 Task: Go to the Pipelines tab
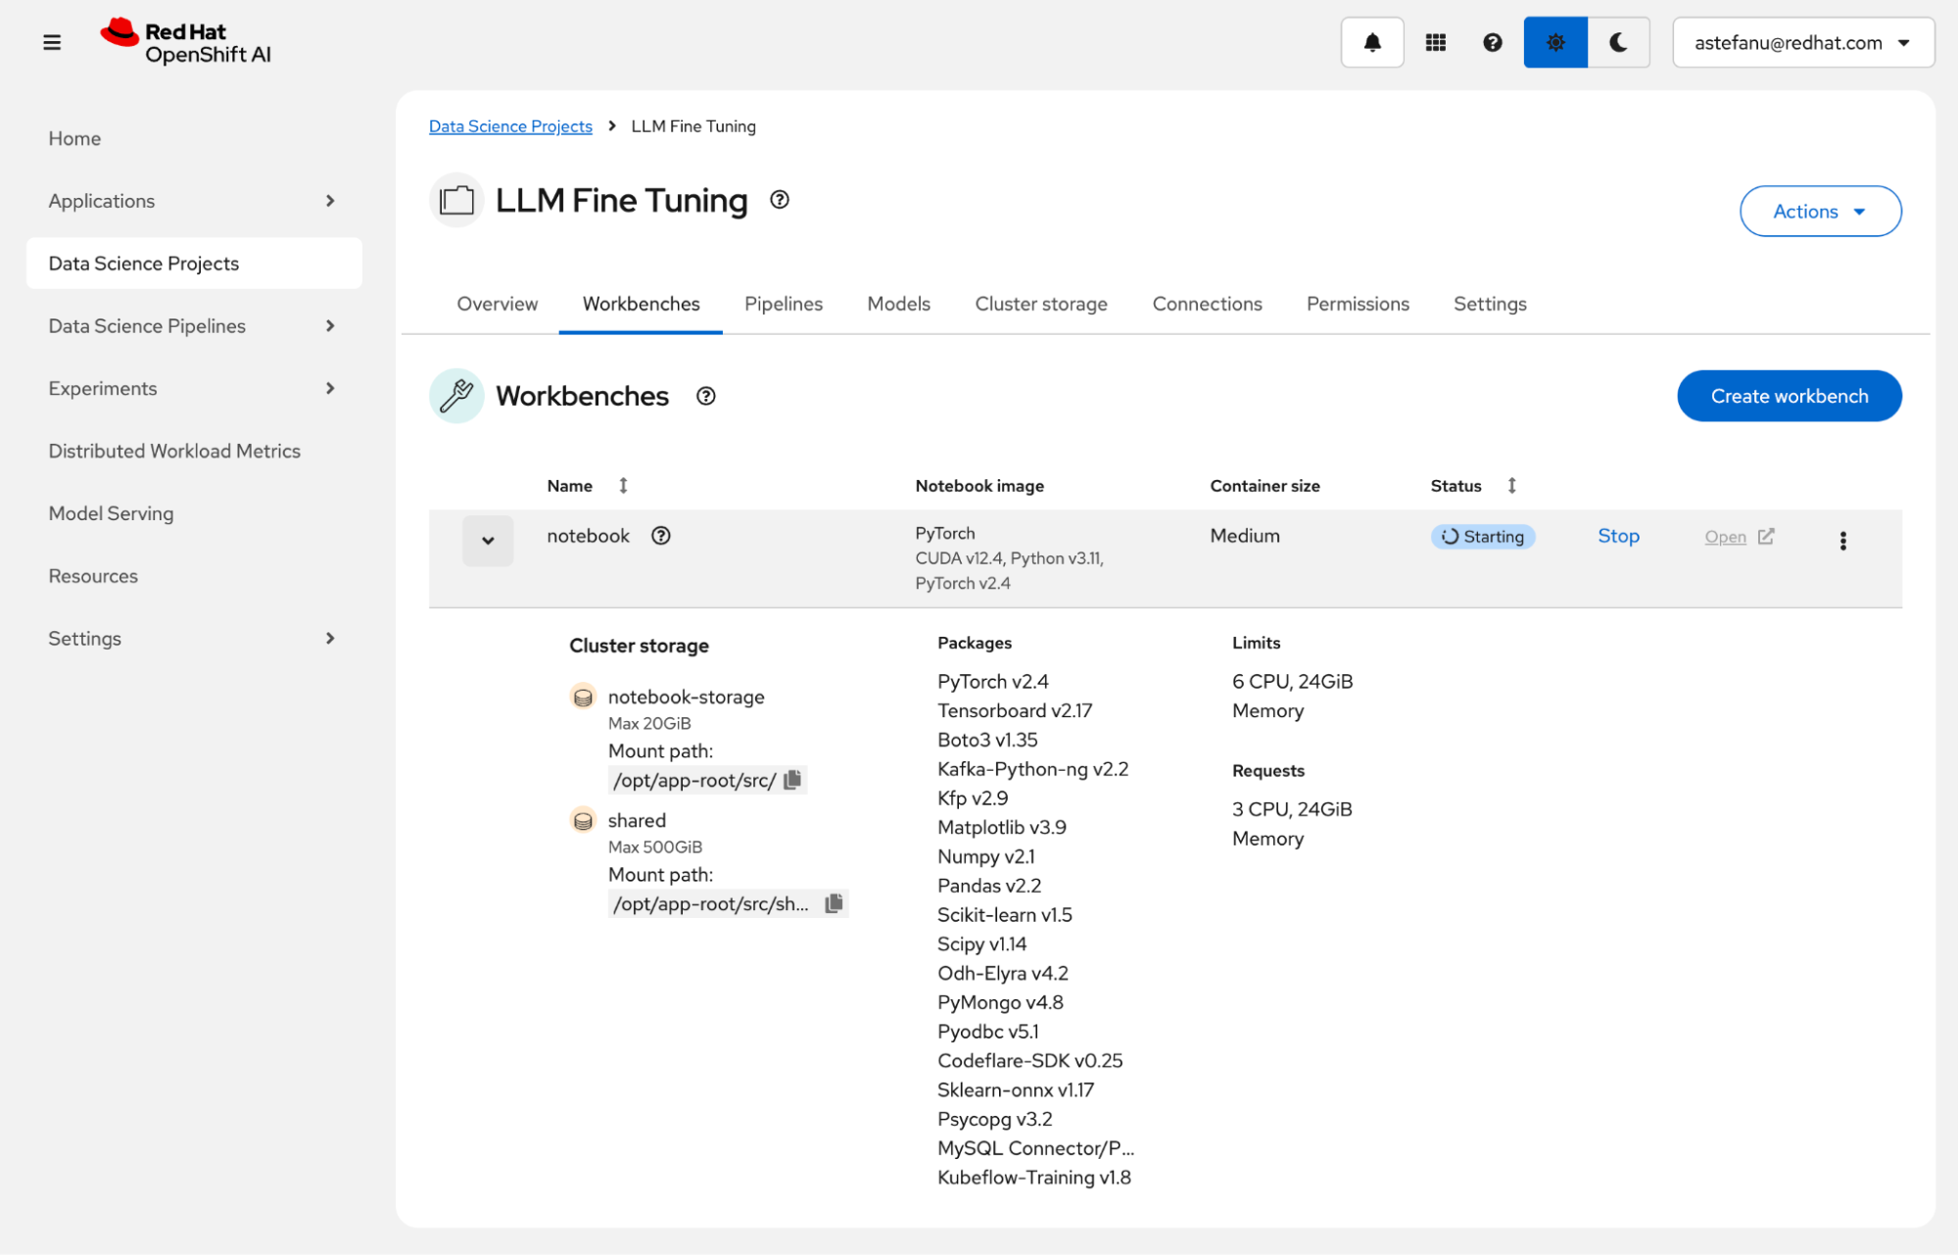[783, 304]
